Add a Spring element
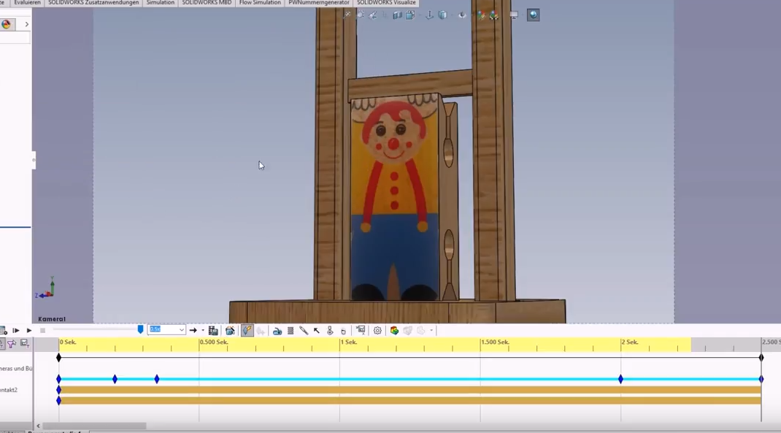The image size is (781, 433). point(291,331)
